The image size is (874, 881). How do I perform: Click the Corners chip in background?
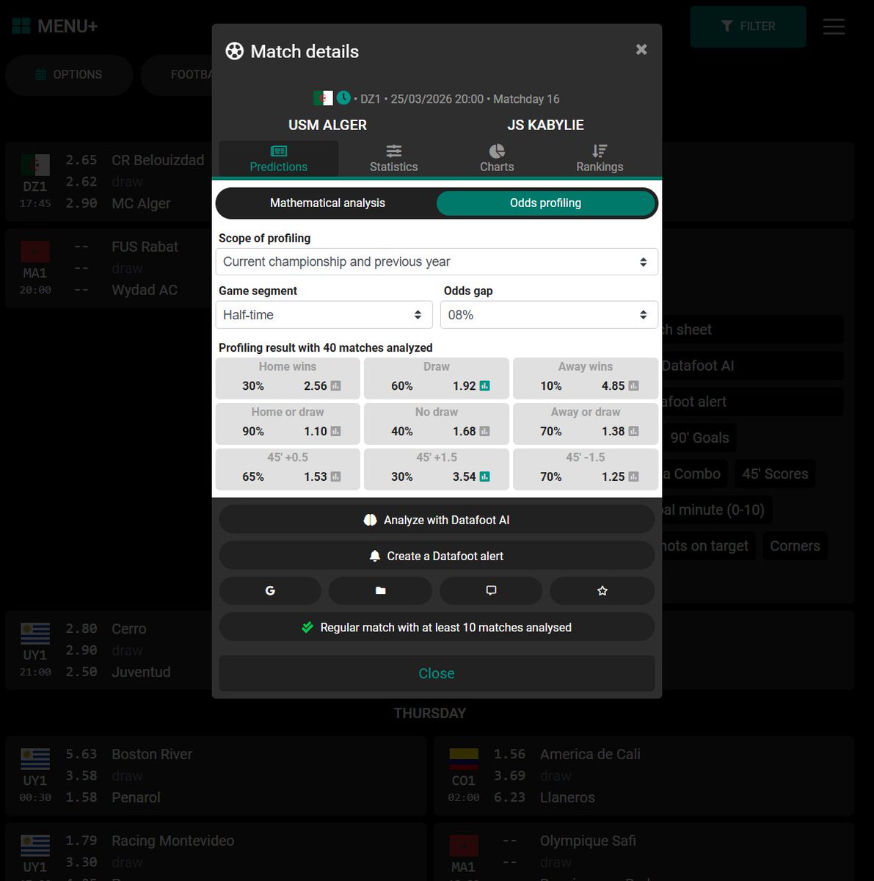click(x=795, y=545)
